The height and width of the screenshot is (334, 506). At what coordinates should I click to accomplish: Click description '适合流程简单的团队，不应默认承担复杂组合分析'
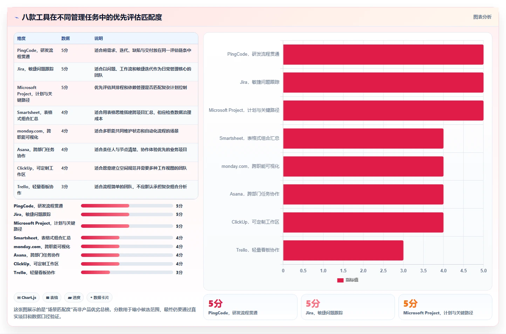tap(141, 187)
